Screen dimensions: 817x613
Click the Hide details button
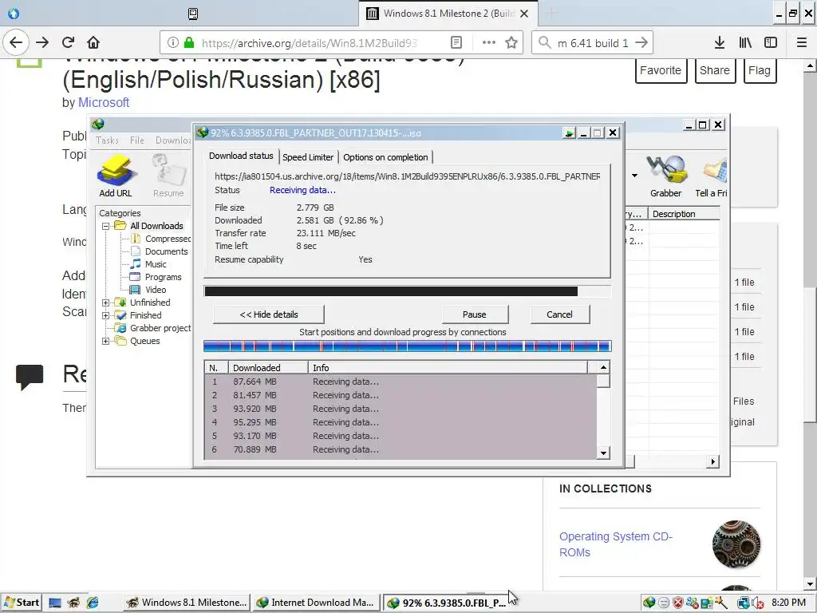(x=269, y=314)
